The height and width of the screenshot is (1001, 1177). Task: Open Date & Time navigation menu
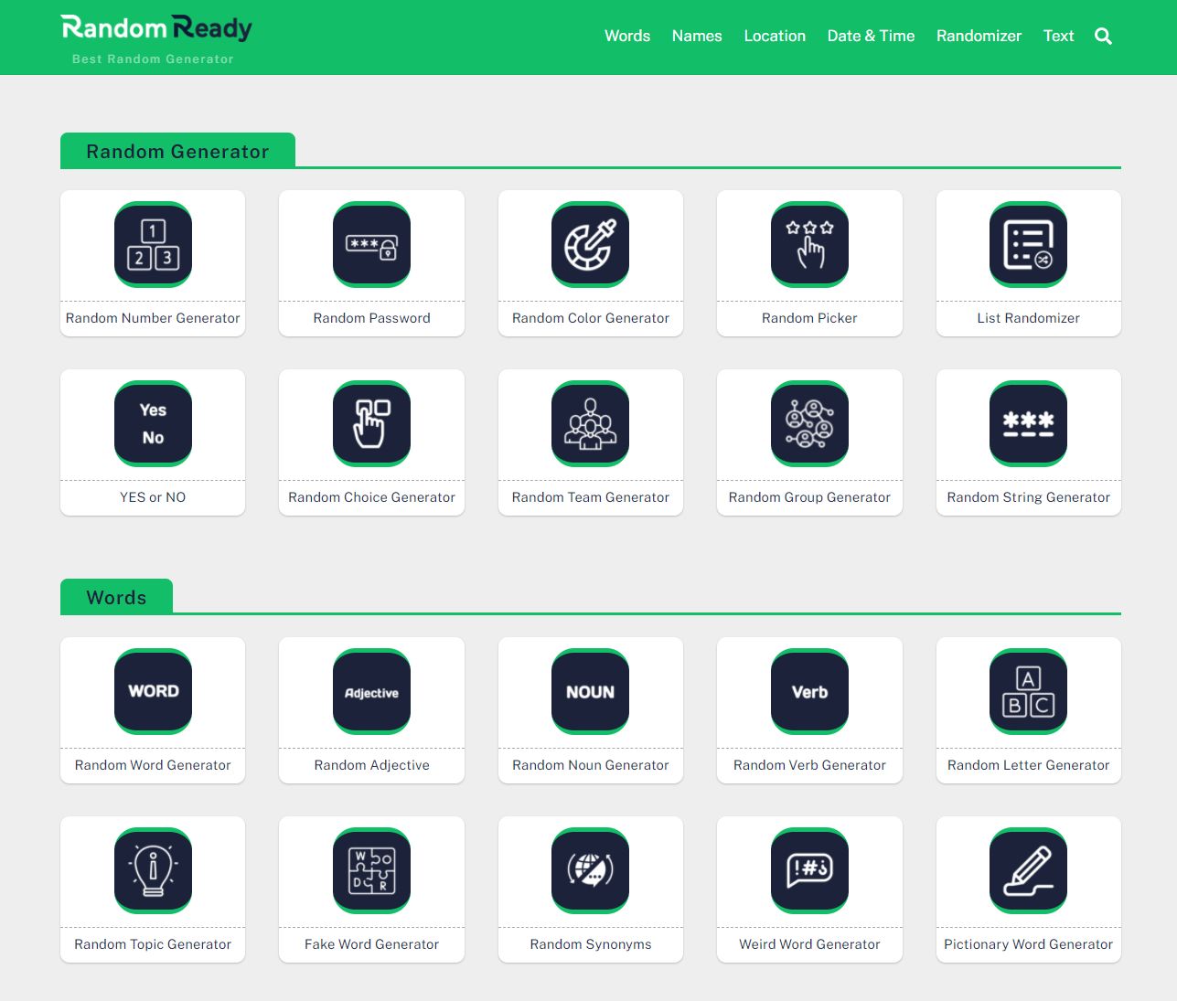coord(871,37)
